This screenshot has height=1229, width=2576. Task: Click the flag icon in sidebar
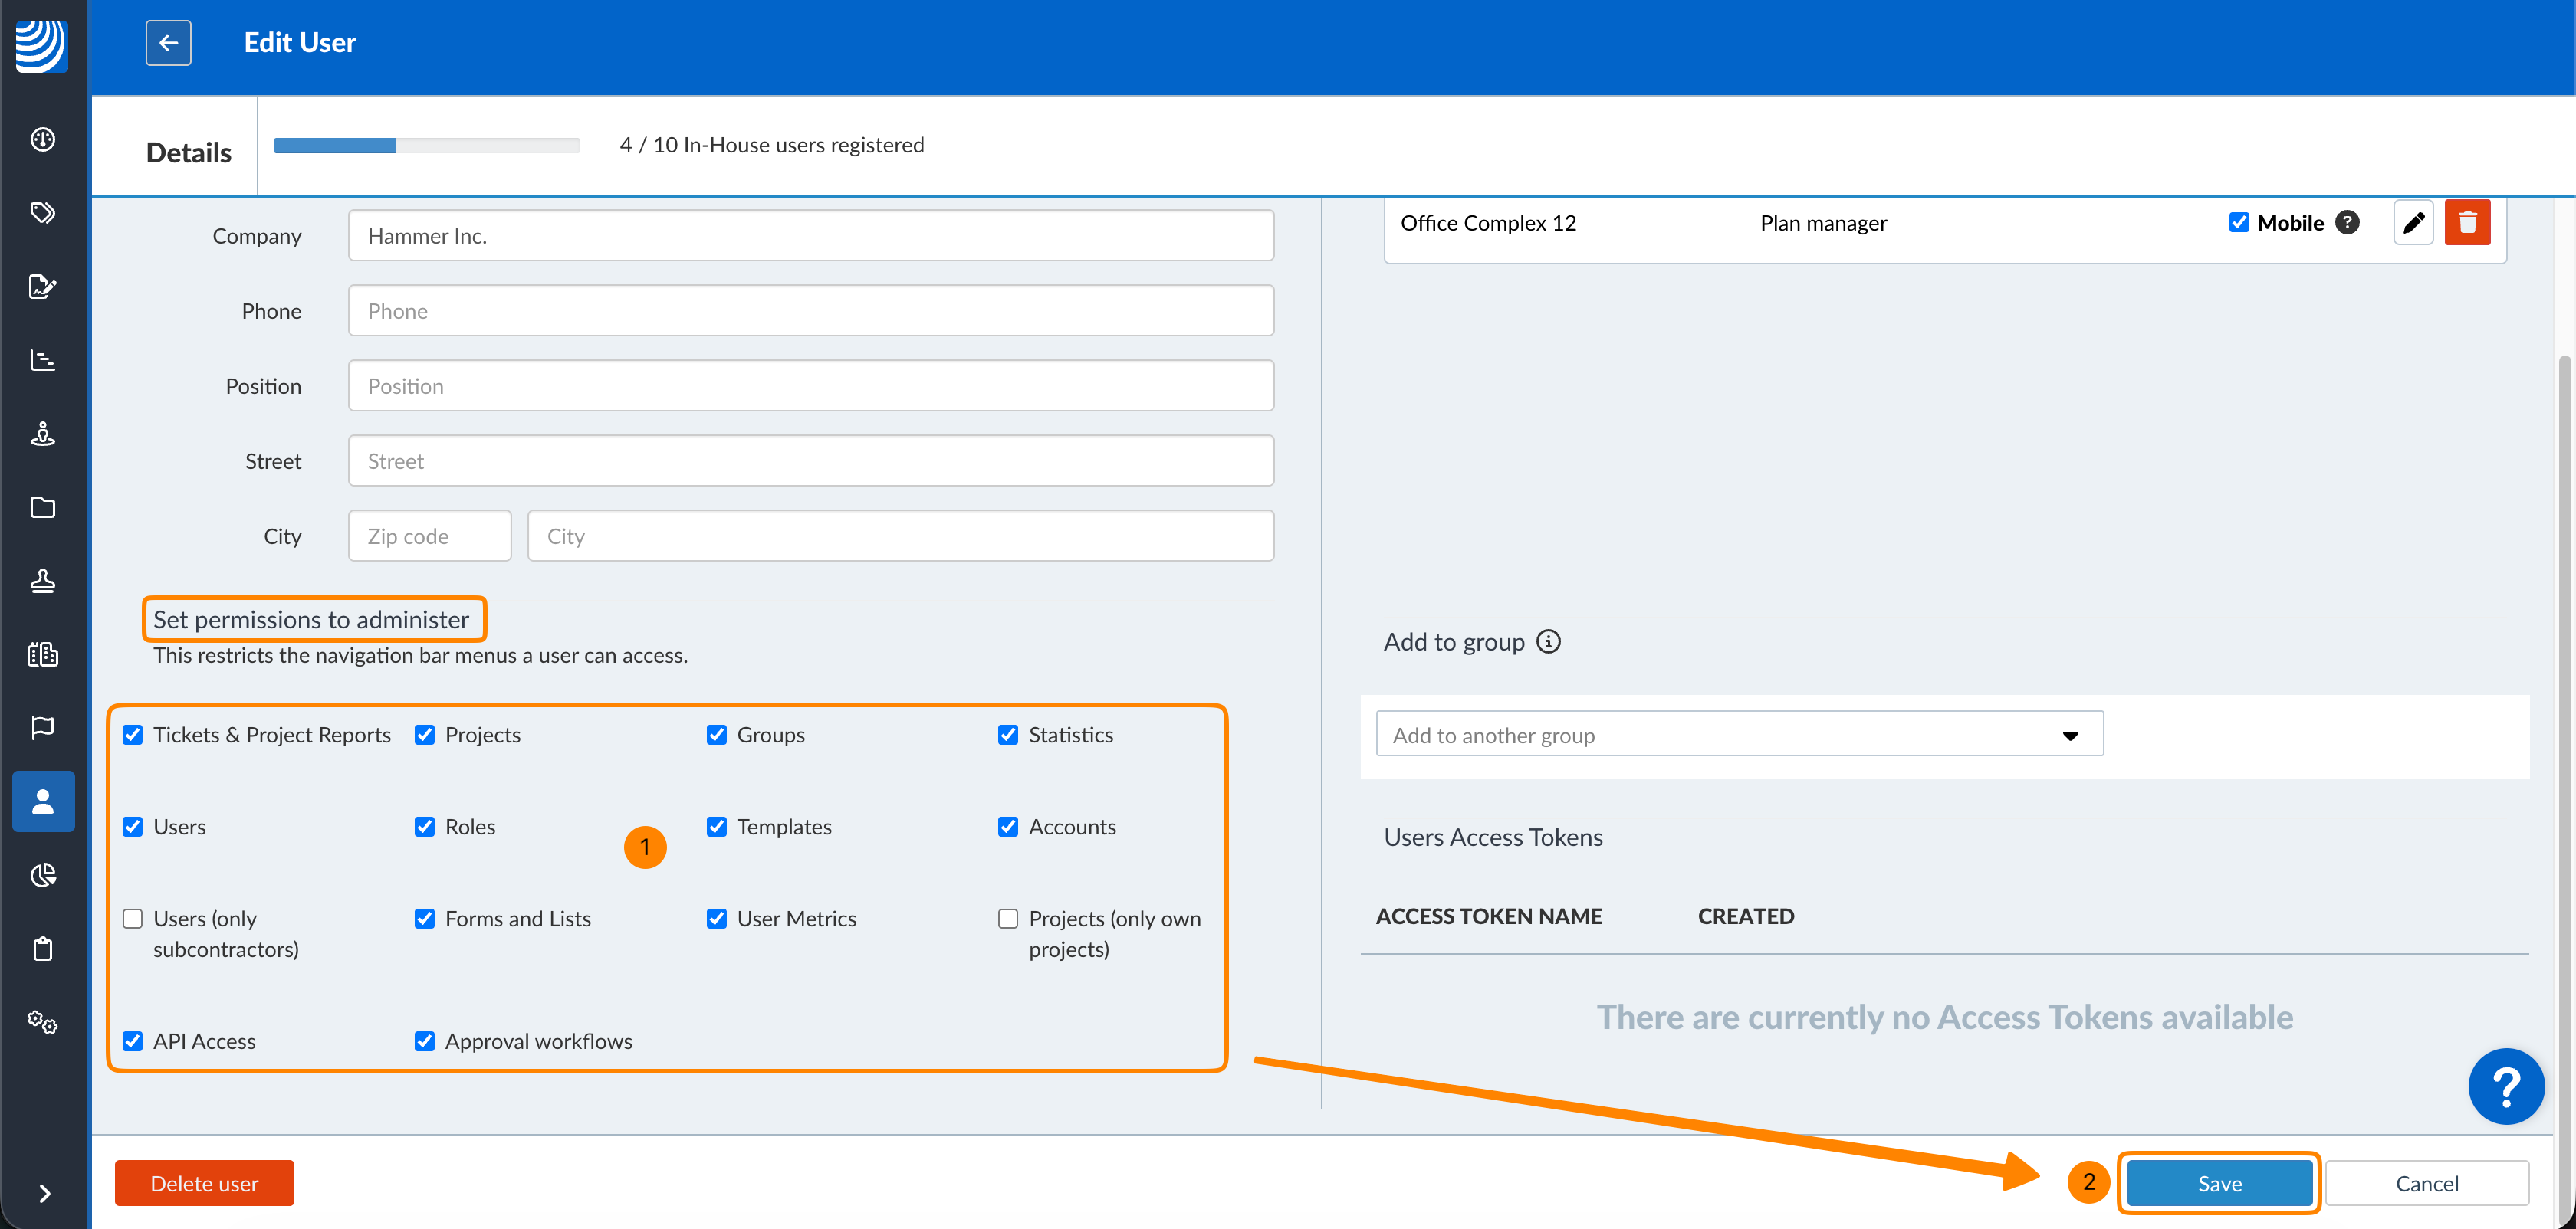pyautogui.click(x=42, y=727)
